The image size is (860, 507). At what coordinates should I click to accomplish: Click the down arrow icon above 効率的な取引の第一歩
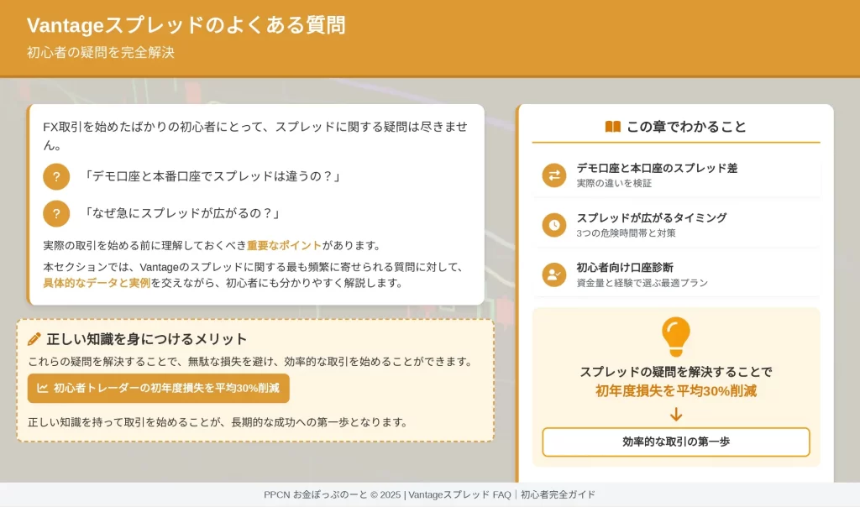(x=676, y=415)
